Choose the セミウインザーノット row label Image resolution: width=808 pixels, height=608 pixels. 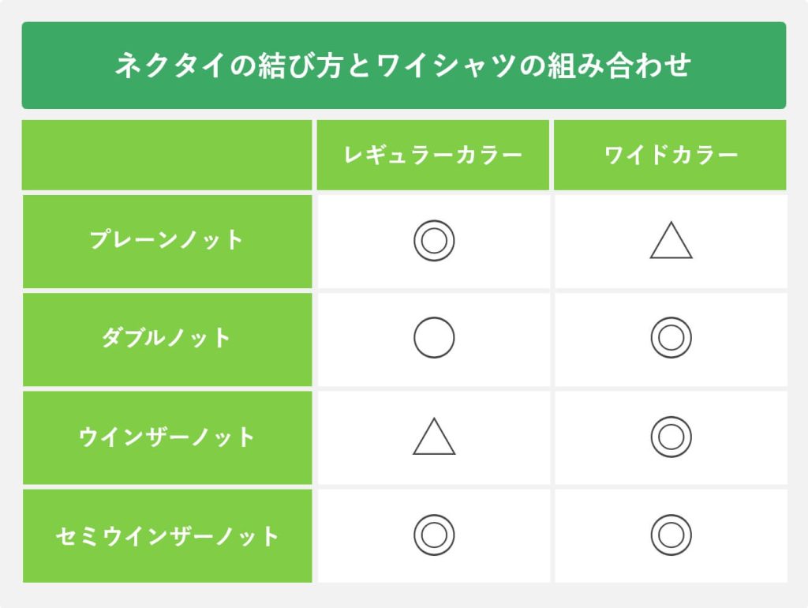[x=166, y=536]
